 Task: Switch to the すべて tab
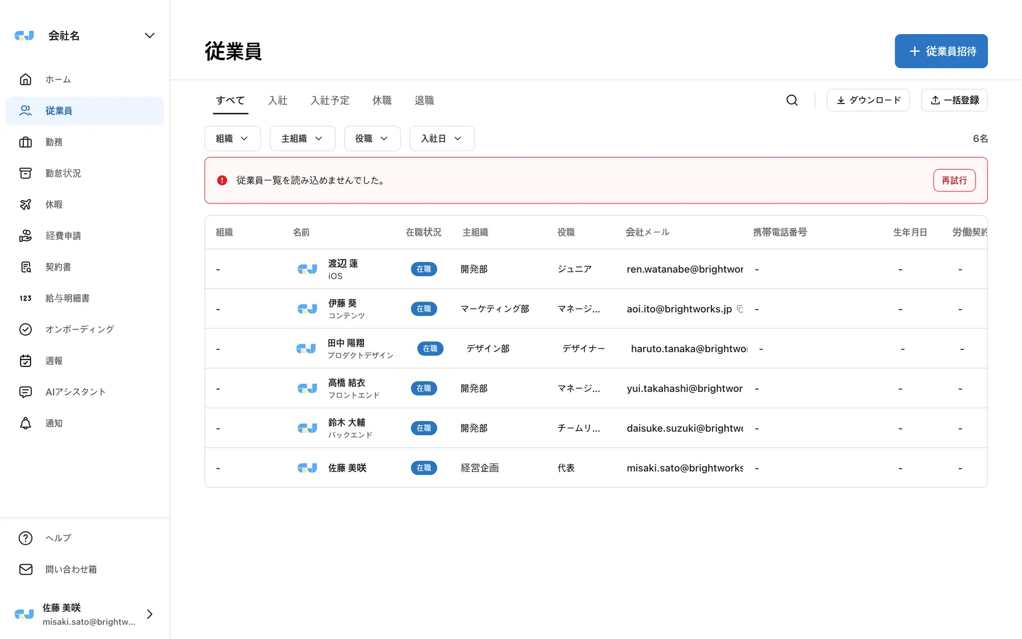[x=231, y=101]
